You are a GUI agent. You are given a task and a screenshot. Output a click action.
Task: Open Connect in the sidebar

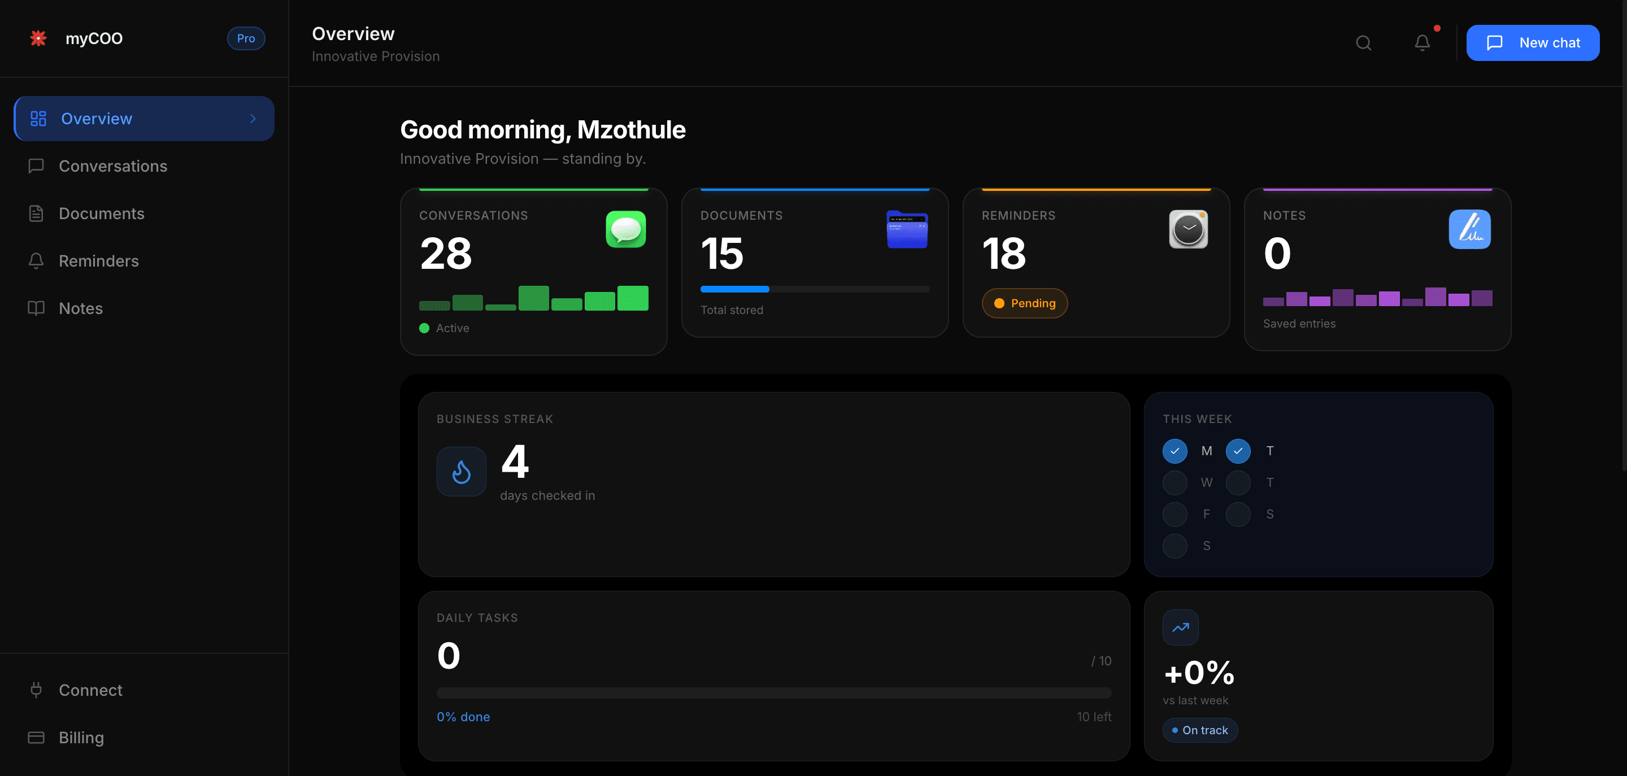tap(144, 690)
